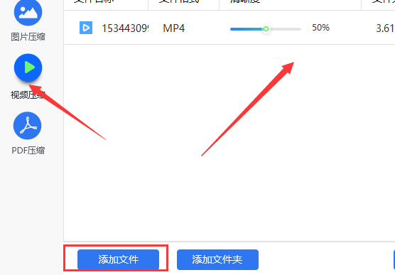
Task: Click the PDF压缩 label in the sidebar
Action: tap(28, 151)
